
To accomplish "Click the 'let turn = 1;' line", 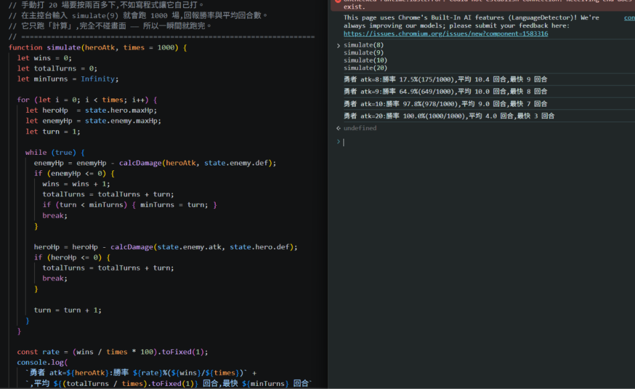I will [53, 131].
